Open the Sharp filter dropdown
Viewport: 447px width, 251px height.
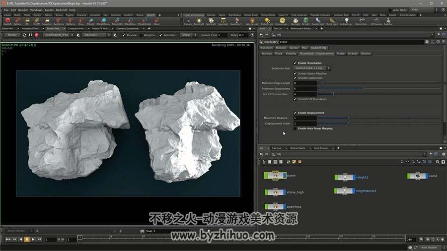[188, 35]
